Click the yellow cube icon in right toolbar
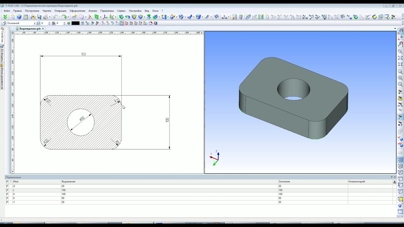The image size is (404, 227). click(400, 199)
